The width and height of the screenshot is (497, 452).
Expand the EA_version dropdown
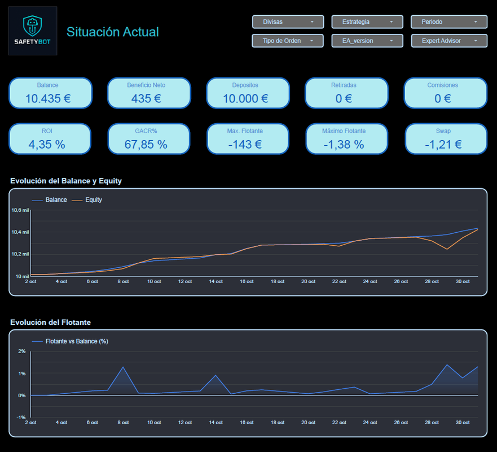pos(367,41)
